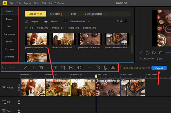Screen dimensions: 171x113
Task: Open the Help menu
Action: pyautogui.click(x=36, y=3)
